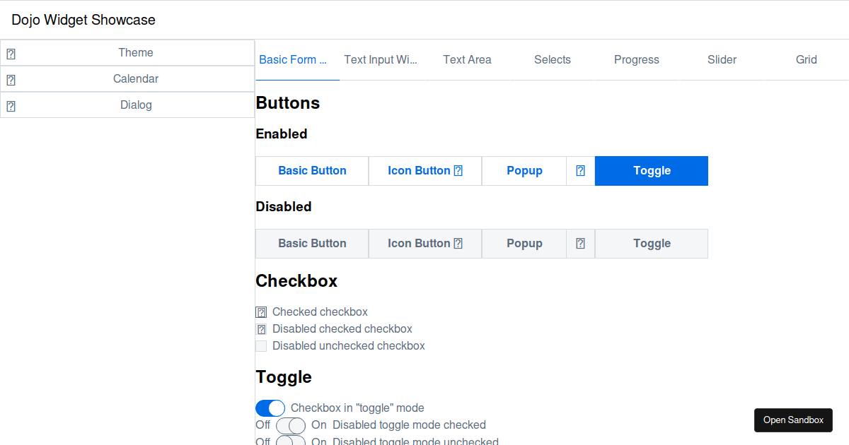This screenshot has height=445, width=849.
Task: Click the Disabled toggle mode checked switch
Action: 291,425
